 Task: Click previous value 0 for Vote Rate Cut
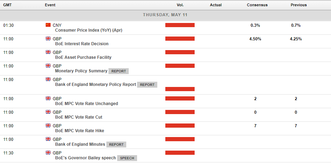pos(296,112)
